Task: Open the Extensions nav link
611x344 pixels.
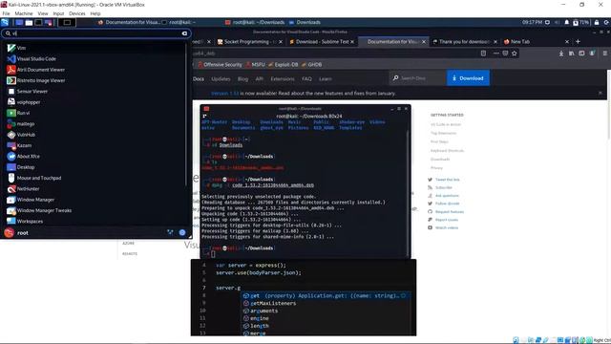Action: [x=283, y=78]
